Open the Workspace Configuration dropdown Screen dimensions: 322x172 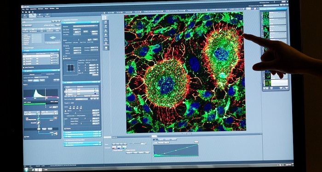(x=271, y=5)
